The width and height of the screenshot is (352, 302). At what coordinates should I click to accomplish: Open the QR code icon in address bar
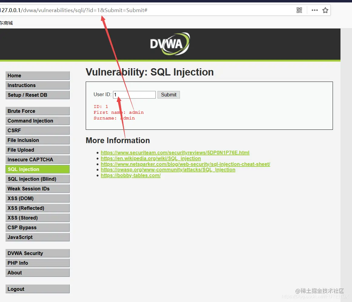pos(299,10)
